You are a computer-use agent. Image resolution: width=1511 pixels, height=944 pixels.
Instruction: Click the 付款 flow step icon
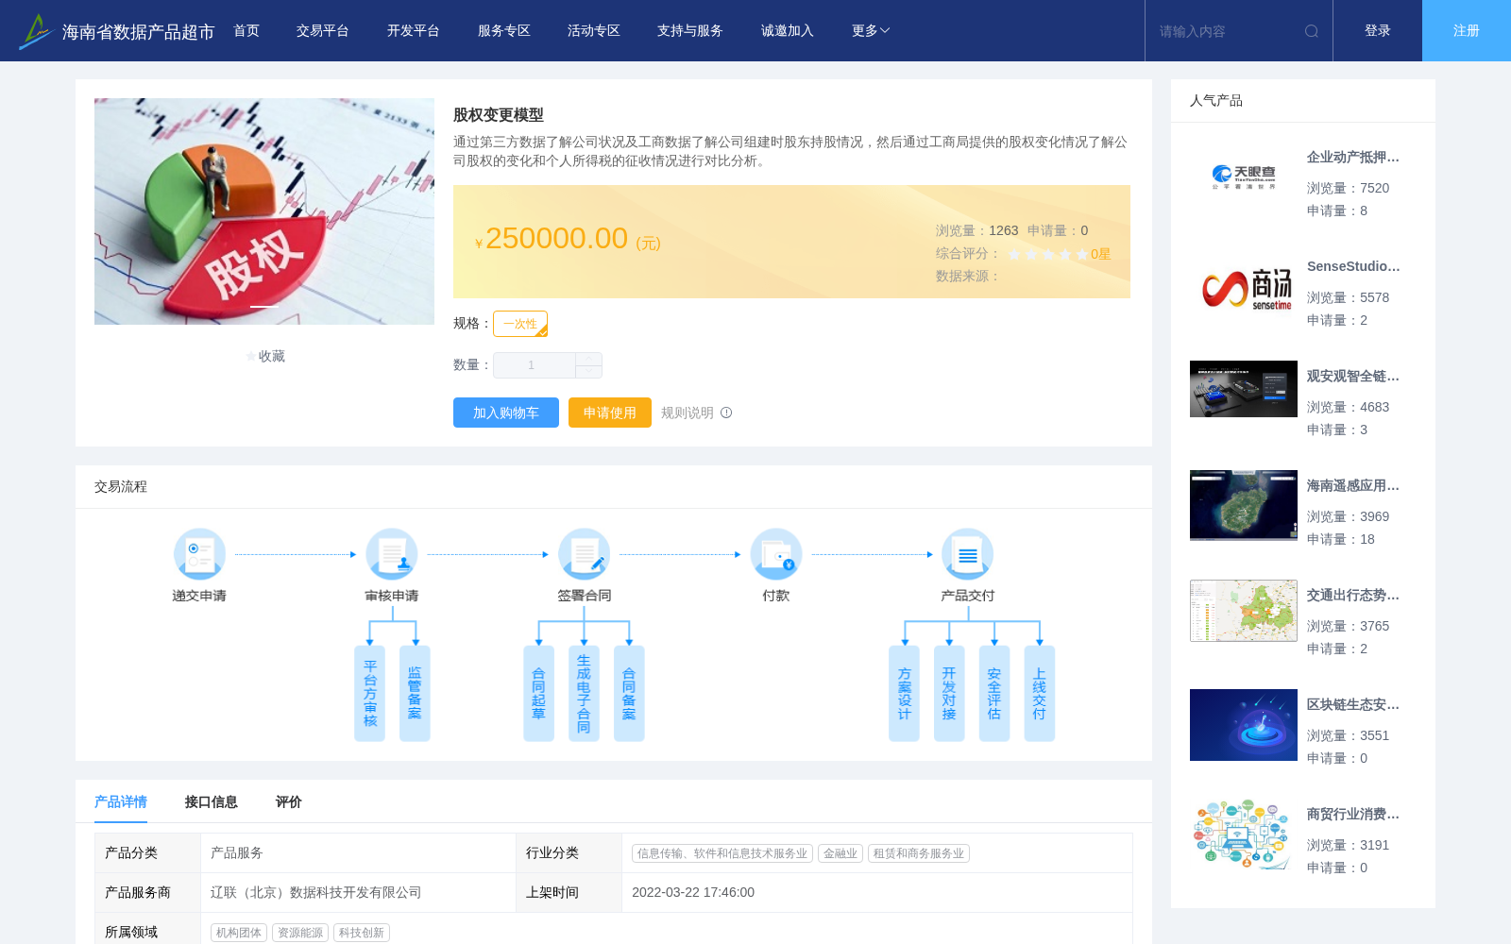pos(776,554)
